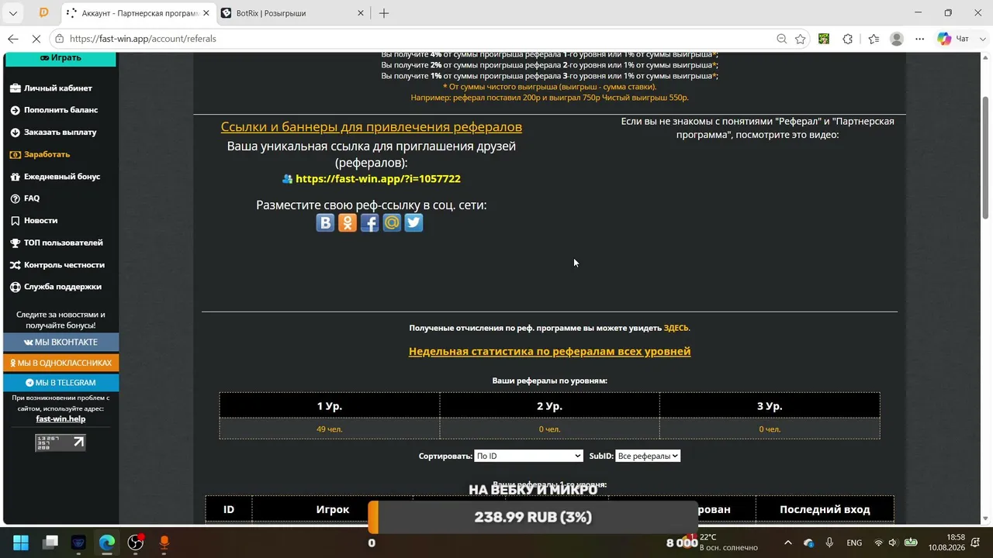Go to Заказать выплату page
993x558 pixels.
click(x=54, y=133)
